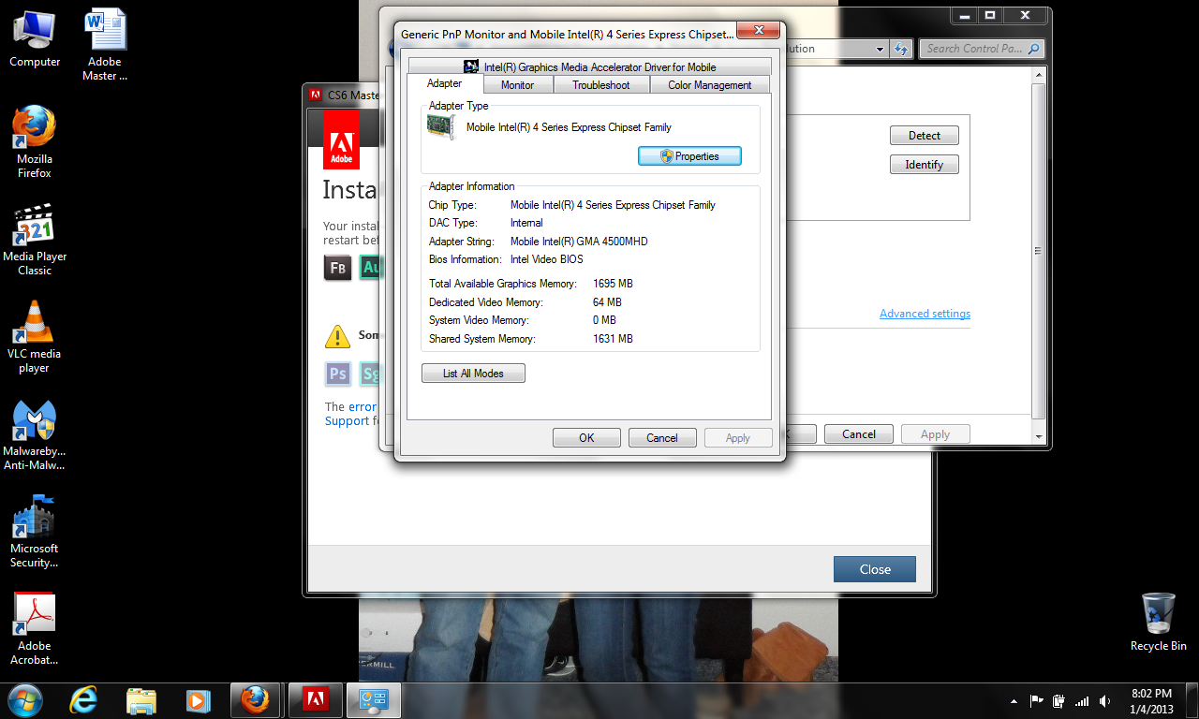Select DAC Type Internal value
This screenshot has height=719, width=1199.
526,223
